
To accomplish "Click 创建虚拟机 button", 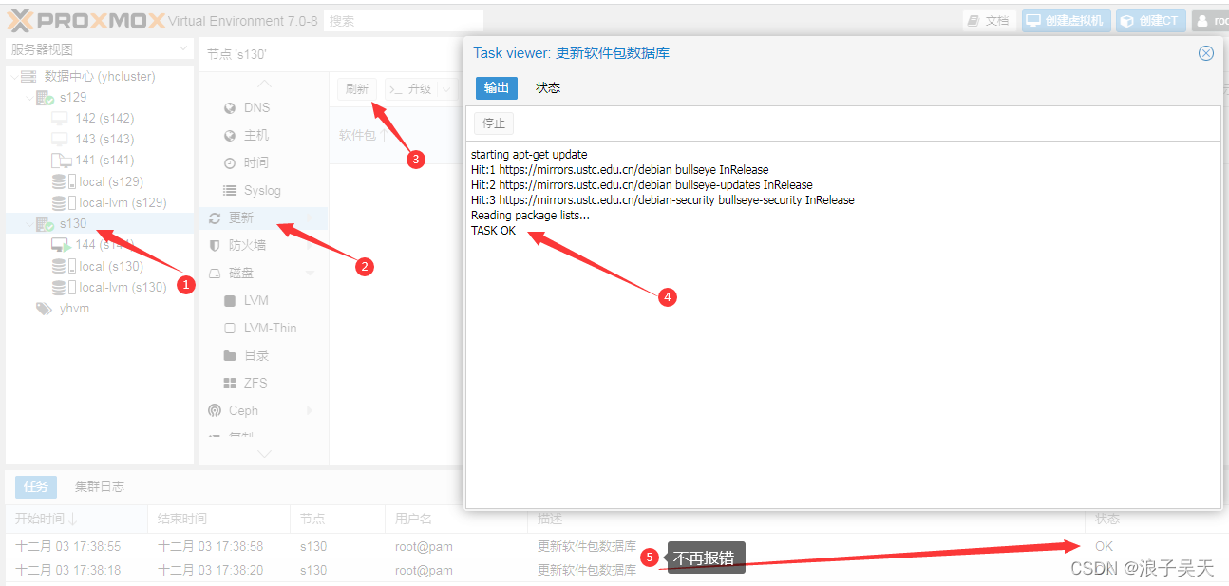I will pyautogui.click(x=1067, y=20).
